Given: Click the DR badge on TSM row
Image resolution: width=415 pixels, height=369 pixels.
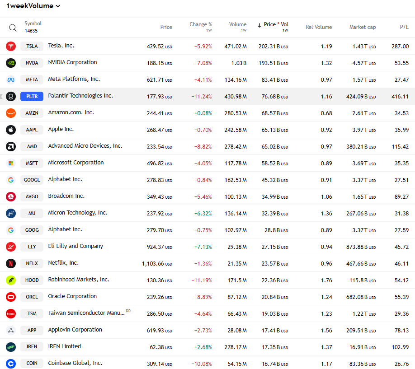Looking at the screenshot, I should (128, 311).
